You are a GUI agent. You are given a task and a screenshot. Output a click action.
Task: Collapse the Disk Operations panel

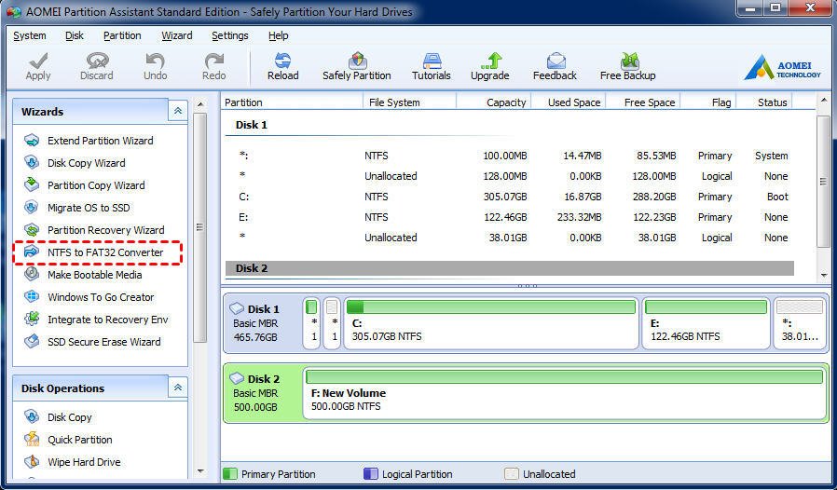[178, 388]
